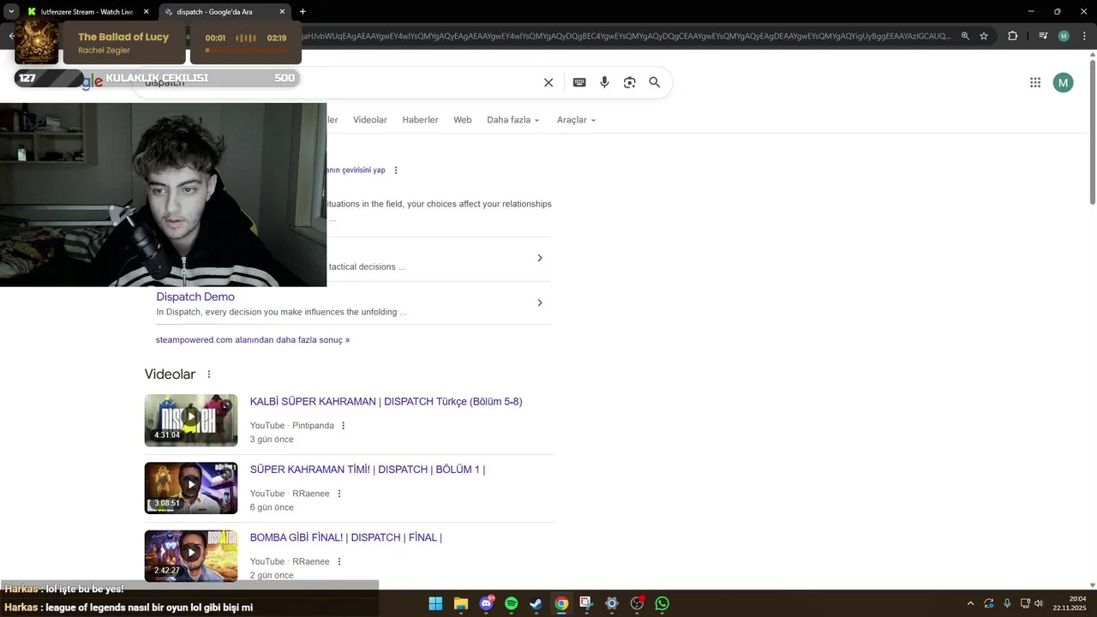The height and width of the screenshot is (617, 1097).
Task: Show hidden system tray icons
Action: [970, 603]
